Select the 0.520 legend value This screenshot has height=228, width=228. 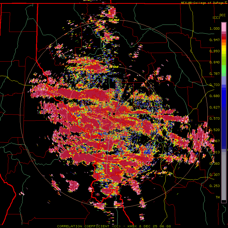[x=215, y=130]
